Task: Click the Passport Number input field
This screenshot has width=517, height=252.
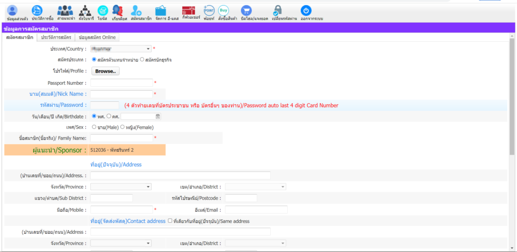Action: 121,83
